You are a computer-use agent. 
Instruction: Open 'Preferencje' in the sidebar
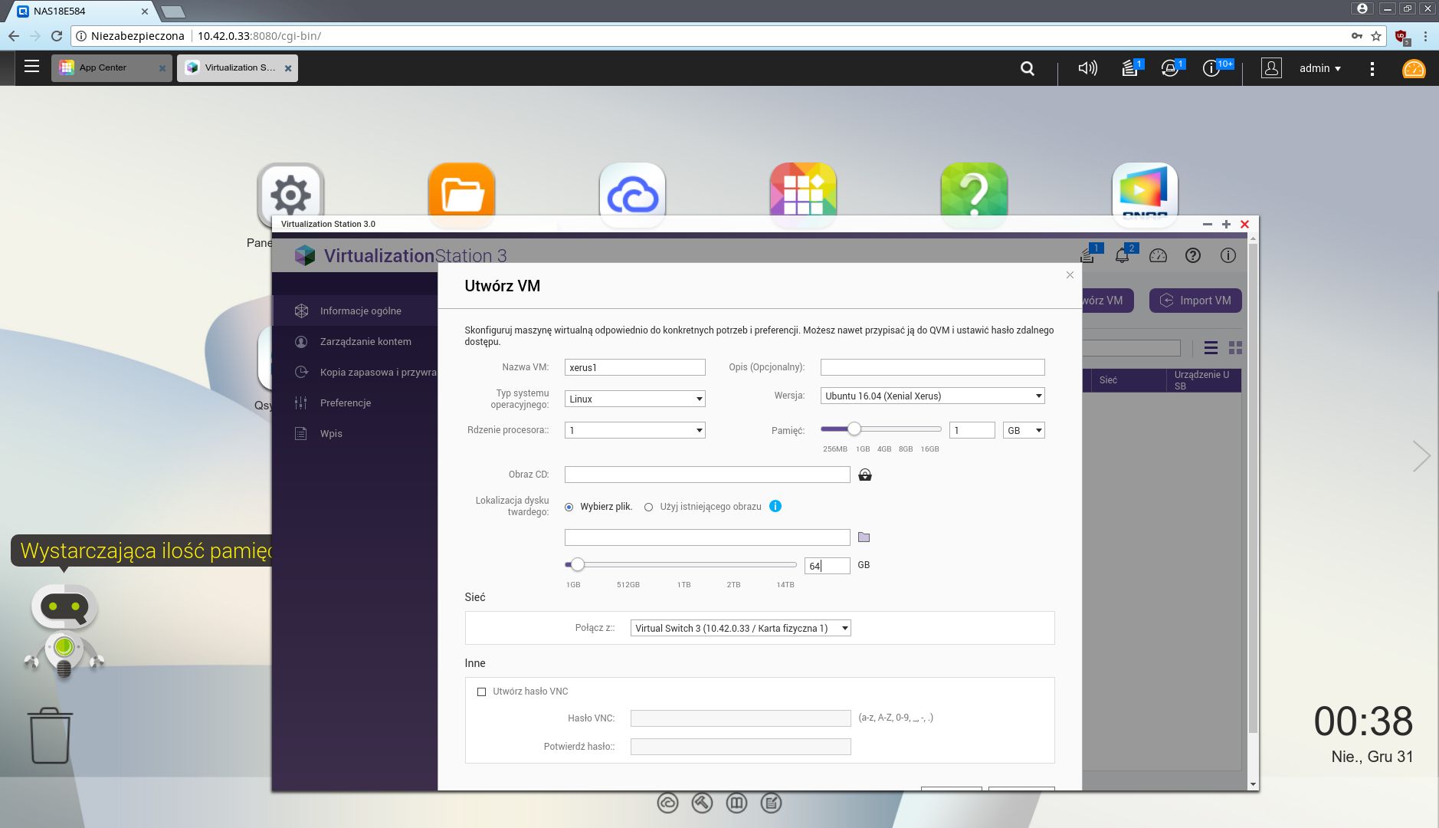tap(355, 402)
